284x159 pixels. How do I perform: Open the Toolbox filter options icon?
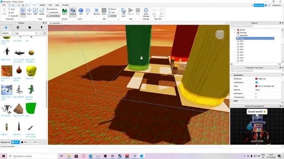pyautogui.click(x=45, y=33)
